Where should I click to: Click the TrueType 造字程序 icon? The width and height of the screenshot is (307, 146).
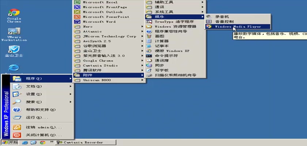tap(149, 22)
